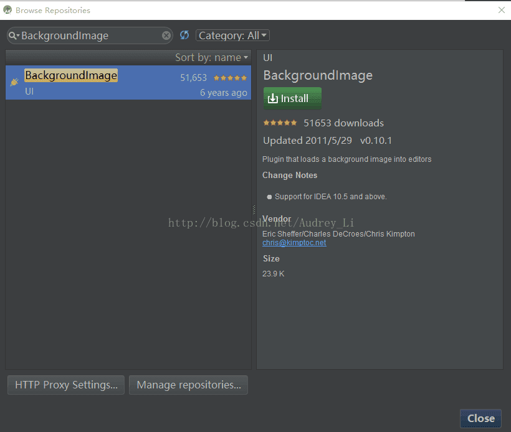Viewport: 511px width, 432px height.
Task: Select the BackgroundImage plugin row
Action: tap(128, 83)
